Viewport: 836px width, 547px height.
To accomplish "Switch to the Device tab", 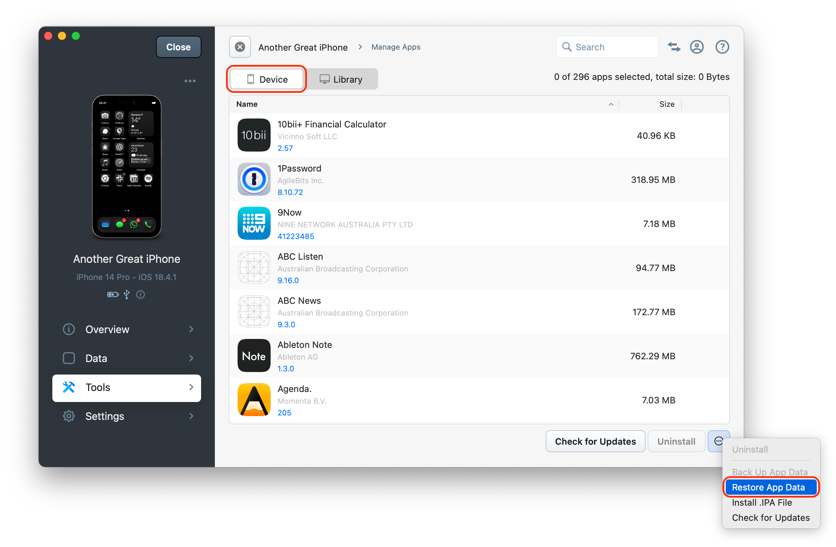I will [x=267, y=79].
